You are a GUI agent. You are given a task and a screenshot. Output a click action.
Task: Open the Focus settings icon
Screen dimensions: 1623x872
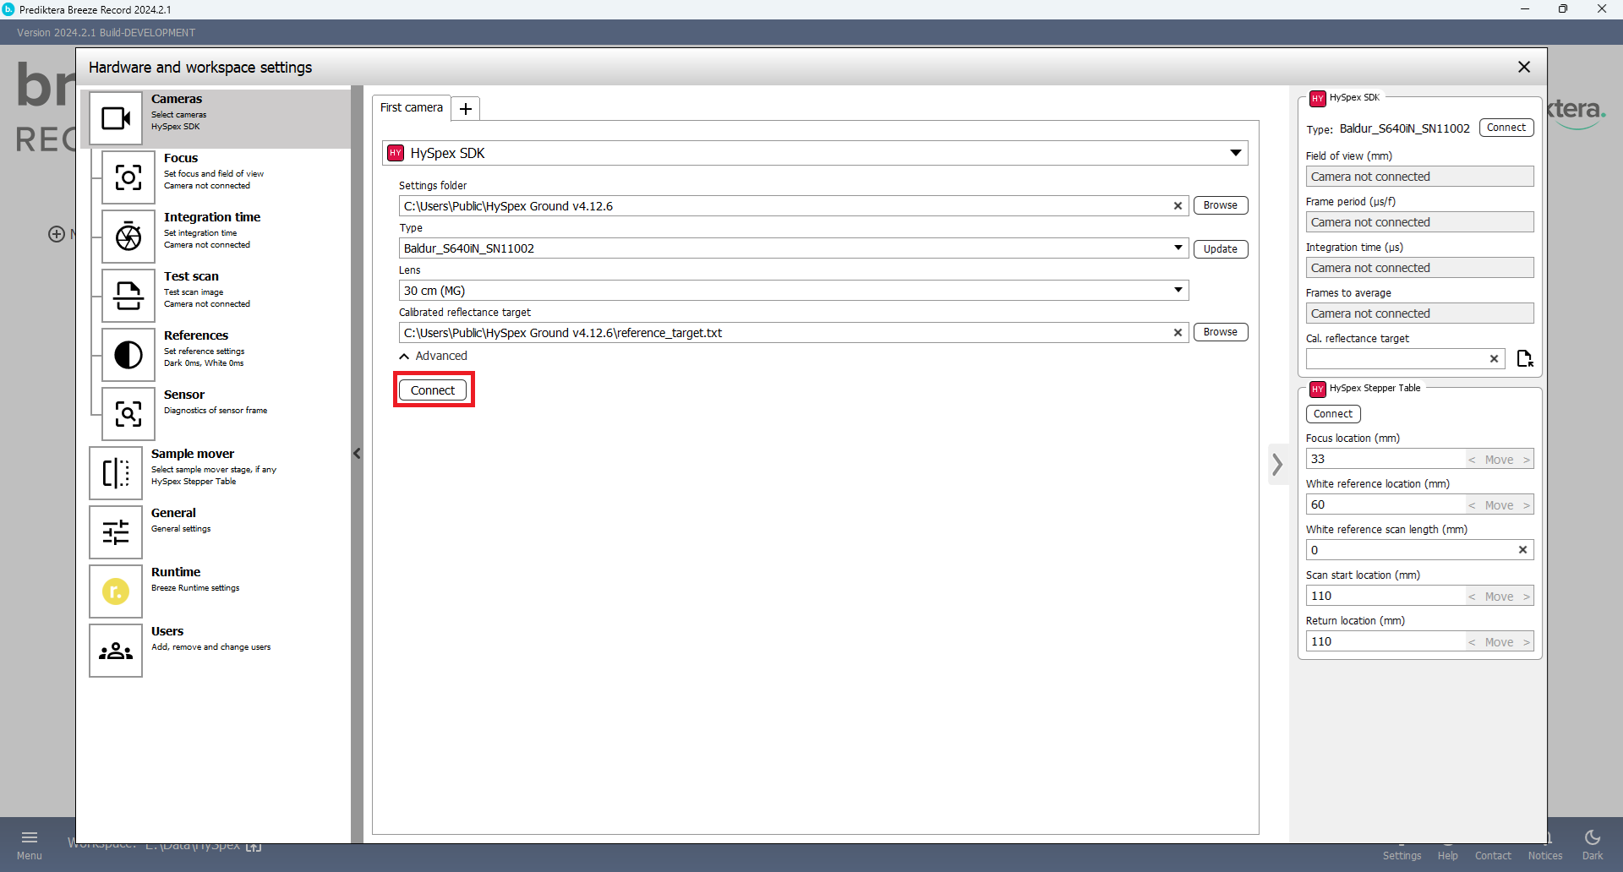click(x=128, y=177)
